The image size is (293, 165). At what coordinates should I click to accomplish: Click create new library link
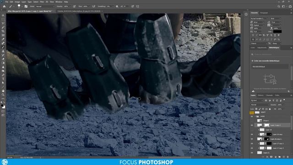pos(266,61)
